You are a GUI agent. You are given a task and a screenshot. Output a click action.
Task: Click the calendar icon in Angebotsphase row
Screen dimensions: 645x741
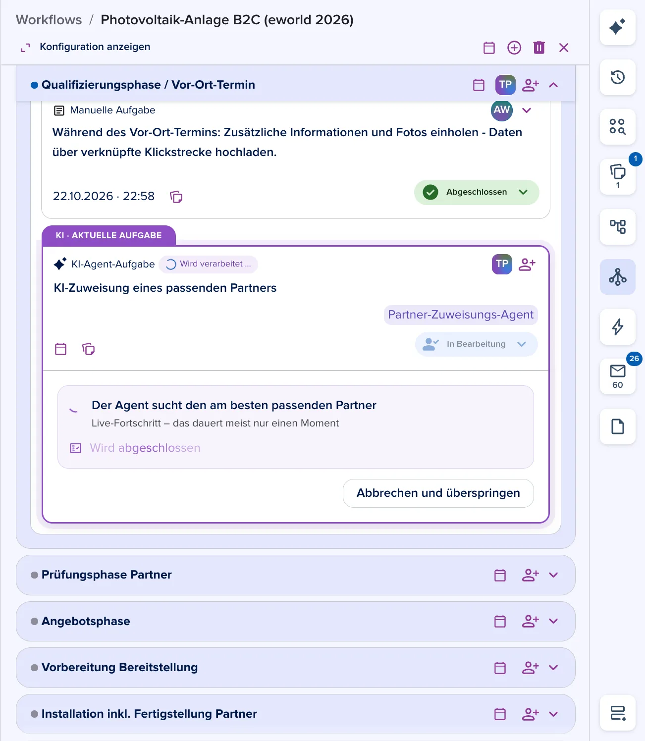coord(500,621)
